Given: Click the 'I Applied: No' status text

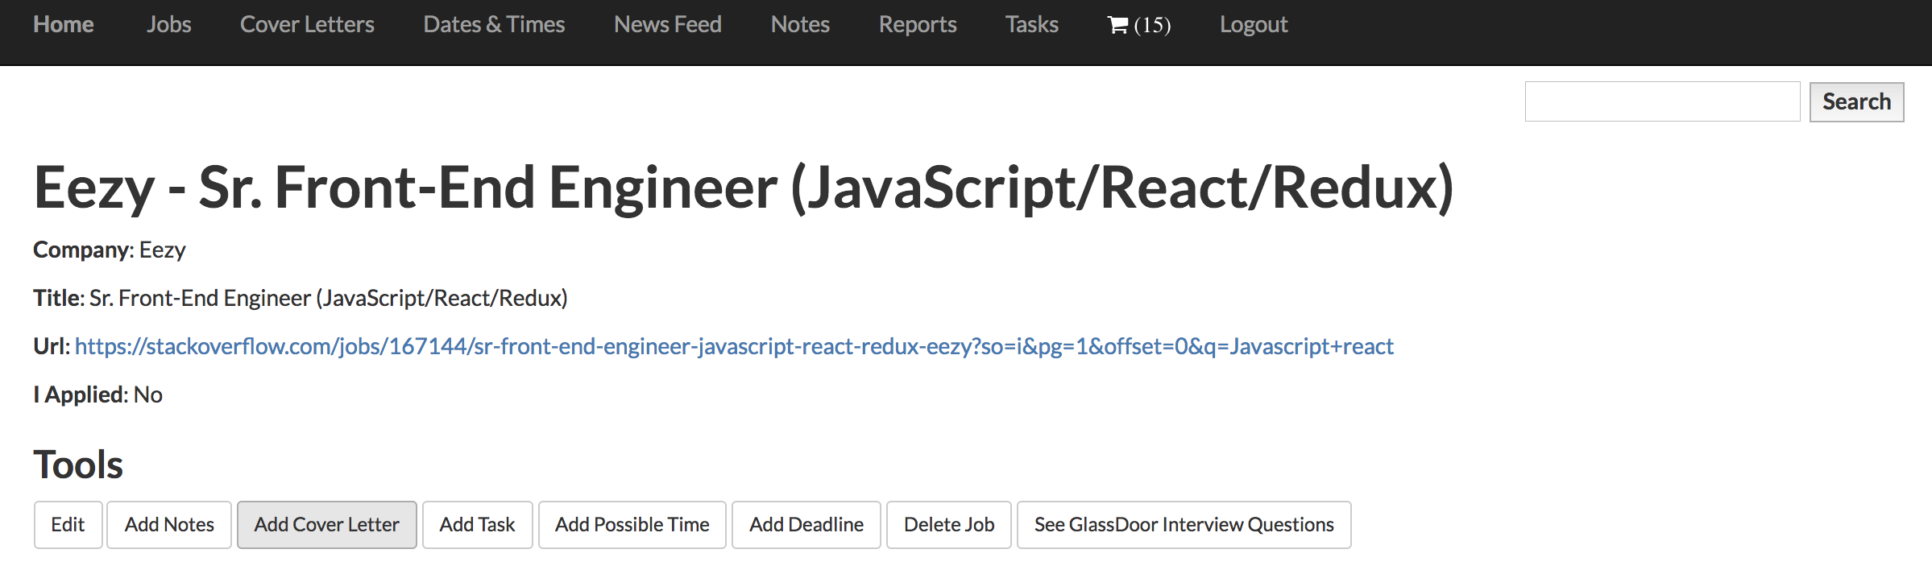Looking at the screenshot, I should (x=97, y=394).
